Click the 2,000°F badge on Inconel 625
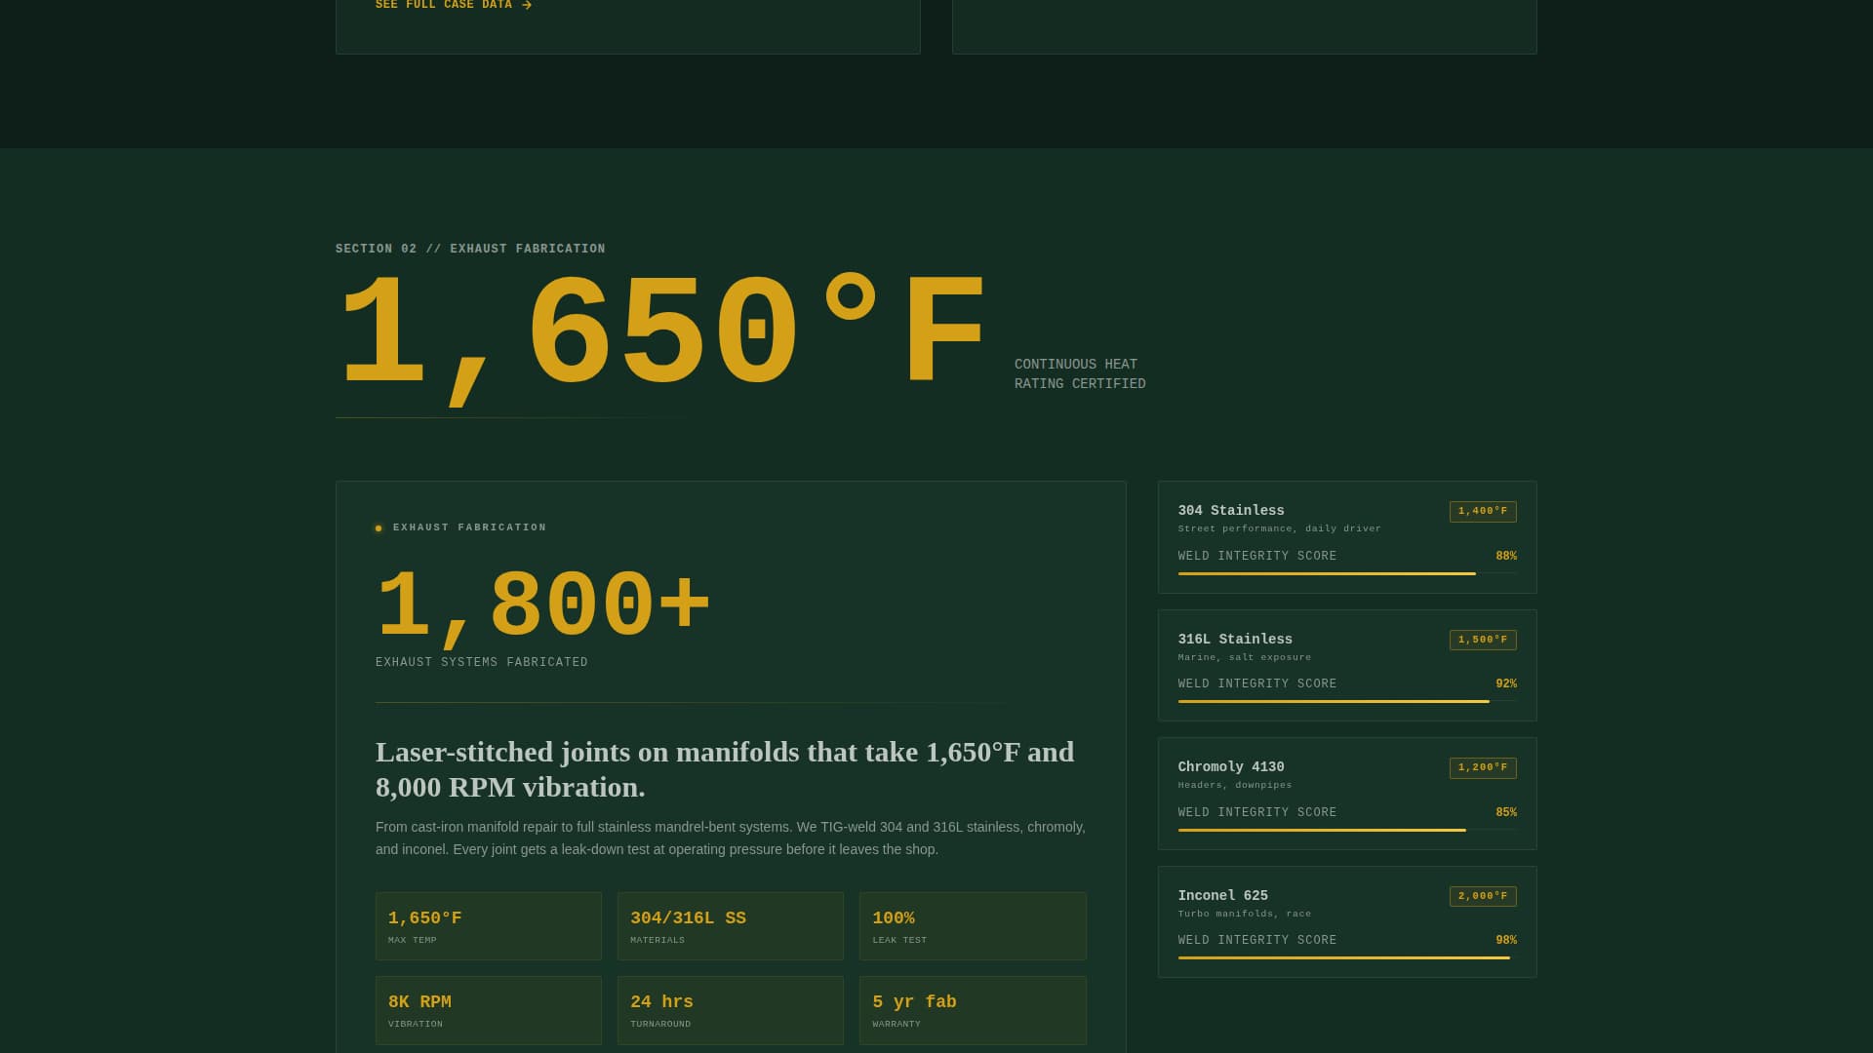Screen dimensions: 1873x1053 pos(1482,895)
